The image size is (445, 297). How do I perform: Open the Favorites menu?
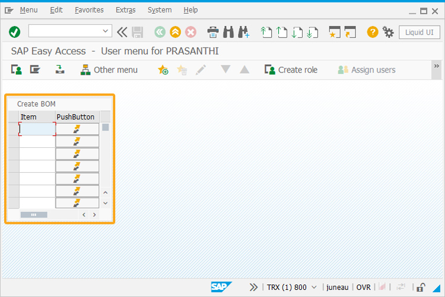pos(89,10)
